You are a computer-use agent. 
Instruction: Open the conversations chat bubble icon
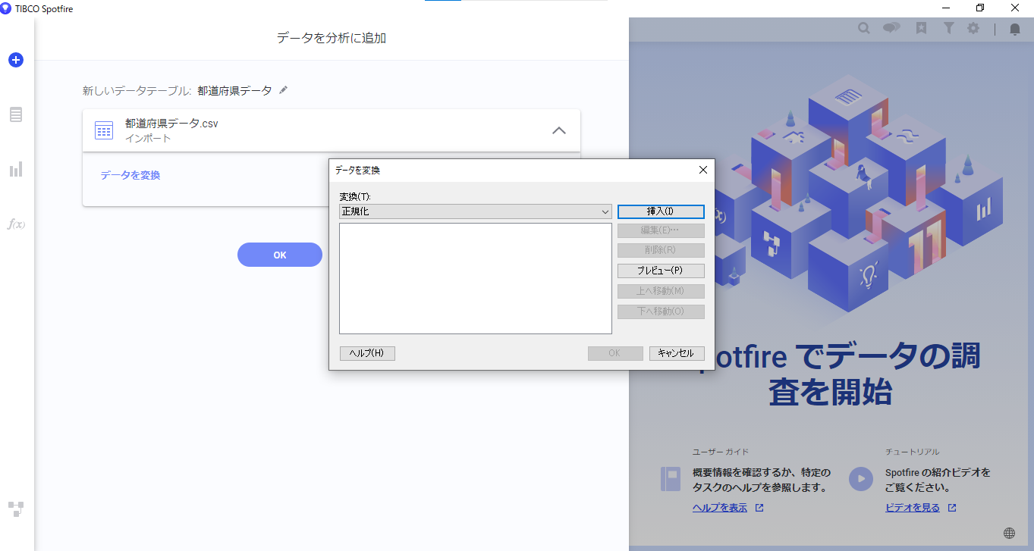click(891, 28)
